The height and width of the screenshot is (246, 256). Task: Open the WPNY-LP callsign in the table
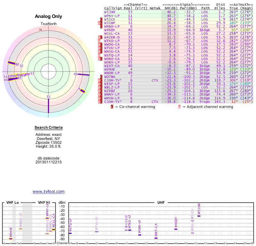112,16
